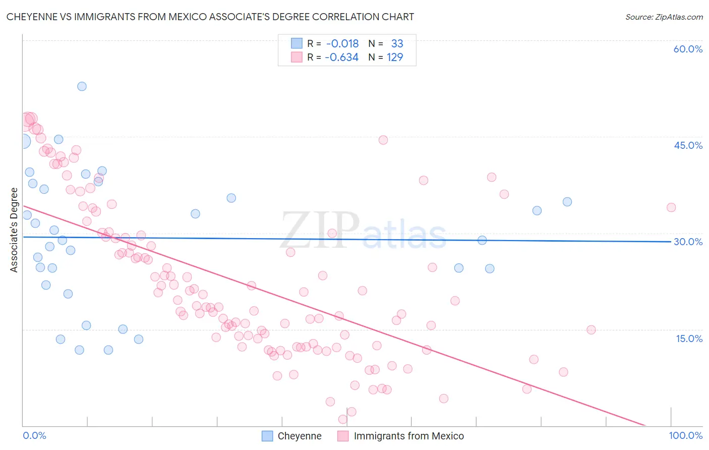
Task: Click the blue swatch beside R = -0.018
Action: click(x=297, y=43)
